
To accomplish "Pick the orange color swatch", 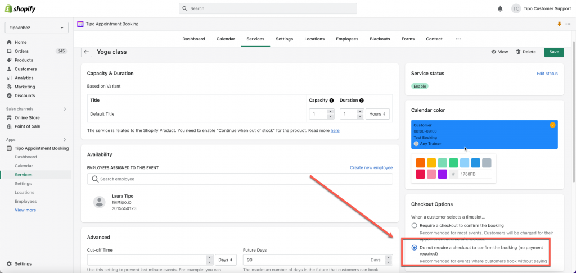I will tap(421, 163).
